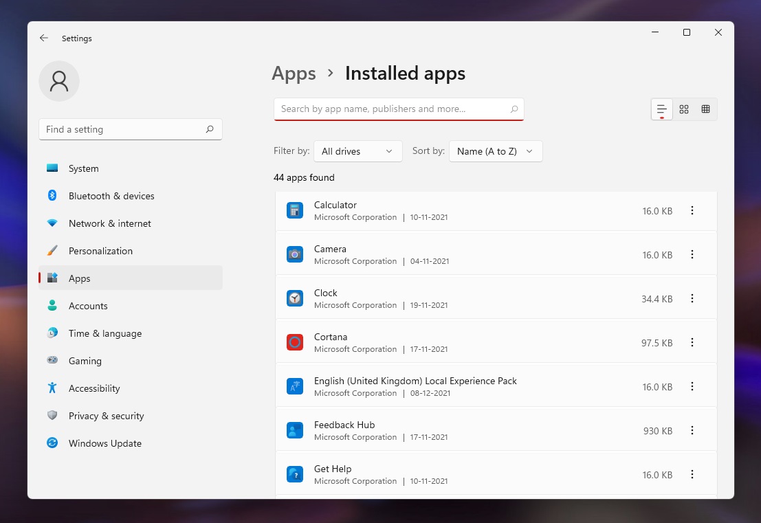Open the options menu for Feedback Hub
The height and width of the screenshot is (523, 761).
point(692,430)
